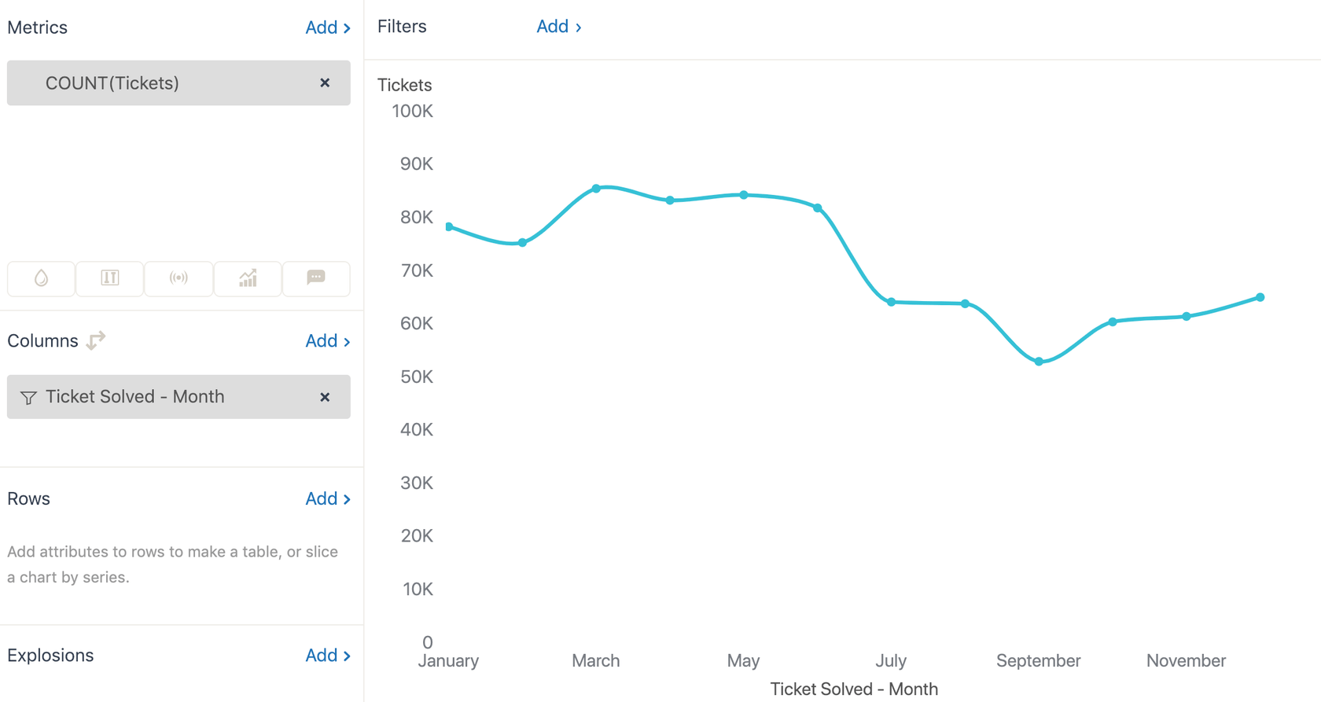The width and height of the screenshot is (1321, 702).
Task: Expand the Add chevron beside Explosions
Action: [x=346, y=655]
